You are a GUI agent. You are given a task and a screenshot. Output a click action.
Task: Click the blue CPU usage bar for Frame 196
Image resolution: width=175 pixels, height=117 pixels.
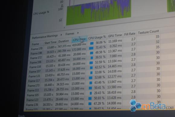click(91, 48)
